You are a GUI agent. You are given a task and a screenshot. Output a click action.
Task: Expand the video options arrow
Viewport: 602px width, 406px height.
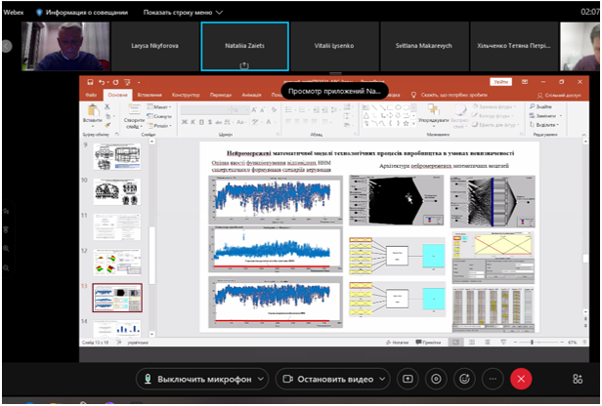tap(381, 378)
